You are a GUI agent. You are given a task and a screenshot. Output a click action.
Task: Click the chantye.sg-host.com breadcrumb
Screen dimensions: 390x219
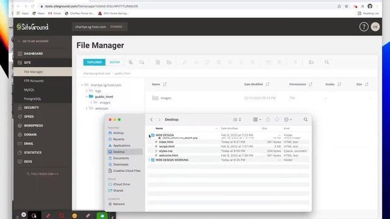[96, 74]
